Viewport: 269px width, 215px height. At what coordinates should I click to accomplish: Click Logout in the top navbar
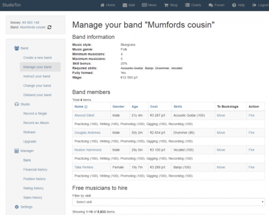point(261,5)
